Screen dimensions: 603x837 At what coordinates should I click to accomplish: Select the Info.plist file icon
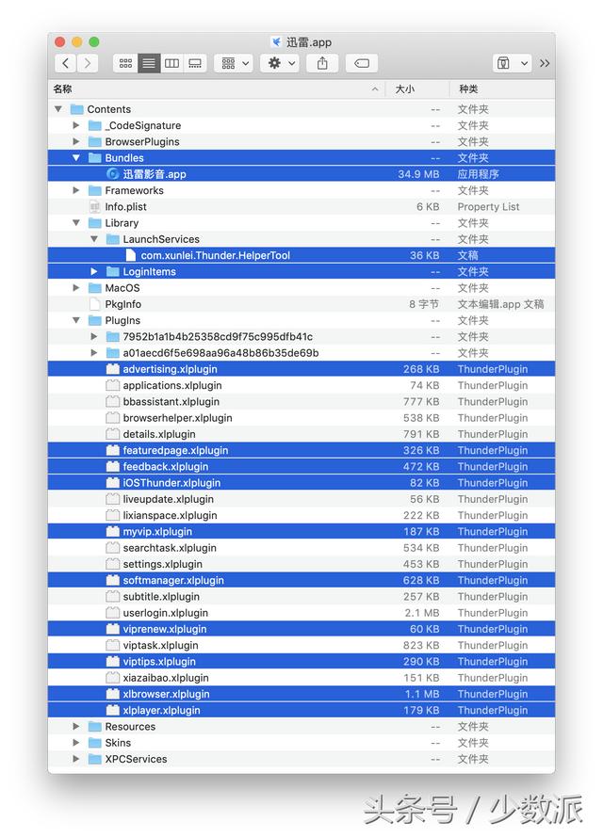click(x=94, y=206)
